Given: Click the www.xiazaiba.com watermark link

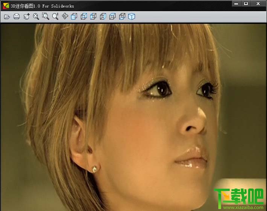Looking at the screenshot, I should (243, 207).
